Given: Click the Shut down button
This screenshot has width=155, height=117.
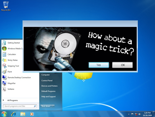Looking at the screenshot, I should pos(46,106).
